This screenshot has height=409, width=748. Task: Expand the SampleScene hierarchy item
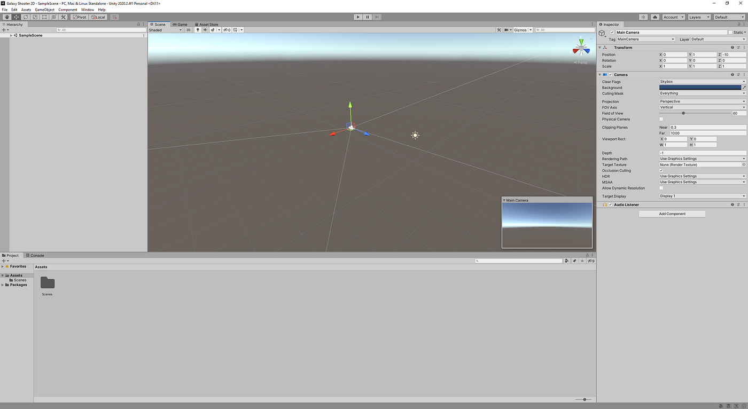(x=11, y=35)
